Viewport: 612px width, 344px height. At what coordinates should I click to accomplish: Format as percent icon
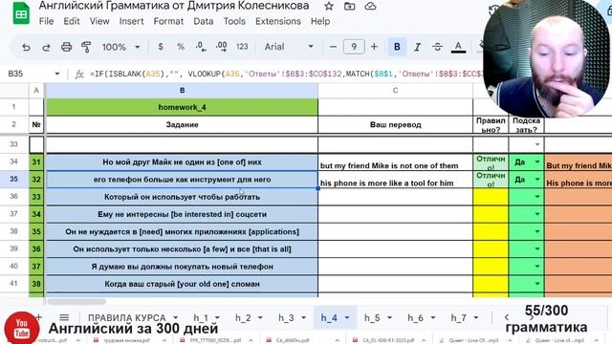pyautogui.click(x=181, y=47)
